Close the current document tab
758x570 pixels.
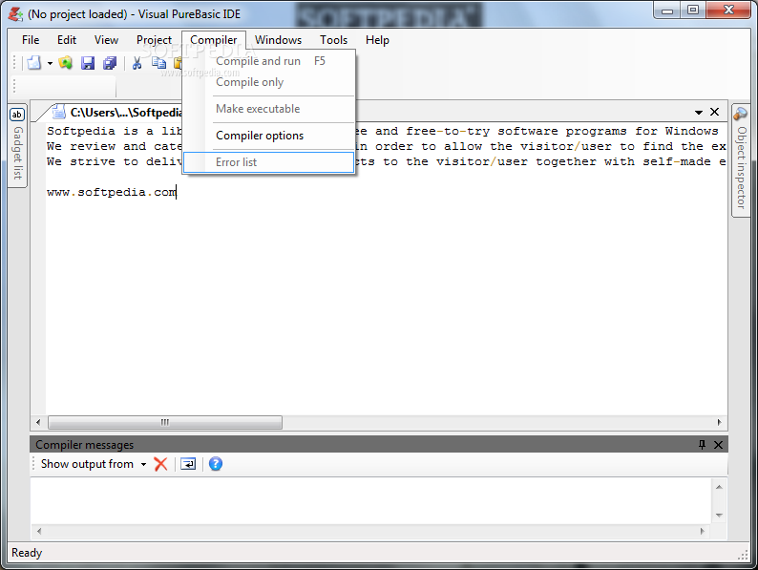[x=714, y=112]
